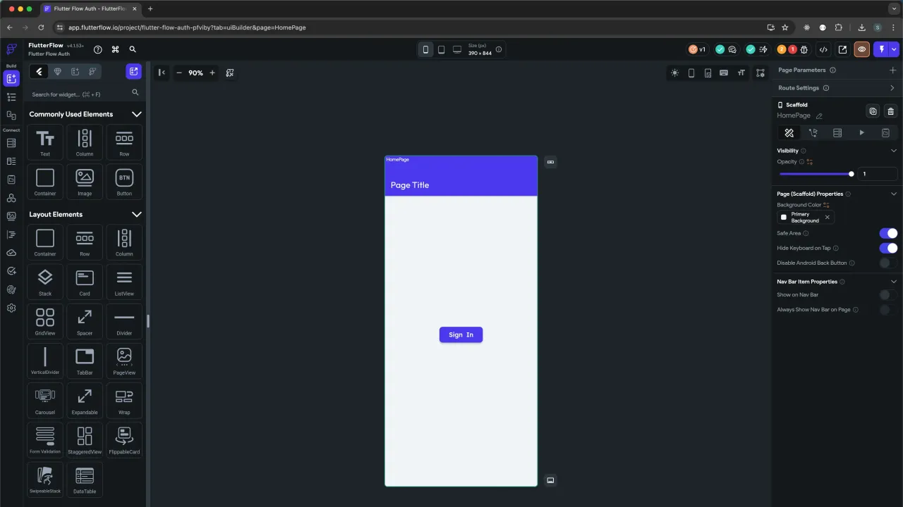Delete the HomePage scaffold with trash icon

click(890, 111)
